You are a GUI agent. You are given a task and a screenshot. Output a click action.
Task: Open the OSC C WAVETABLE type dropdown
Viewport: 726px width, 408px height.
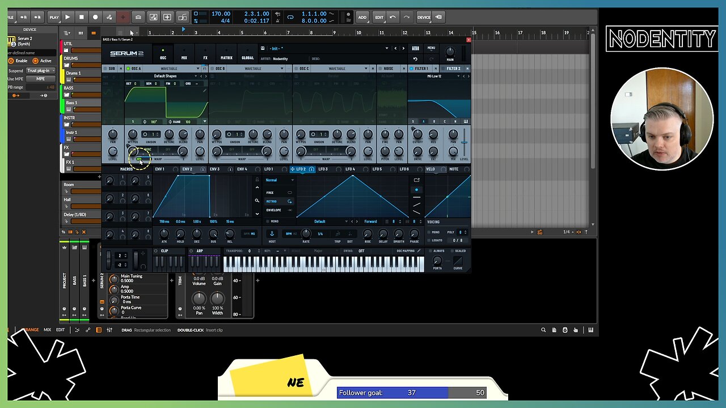pos(340,69)
